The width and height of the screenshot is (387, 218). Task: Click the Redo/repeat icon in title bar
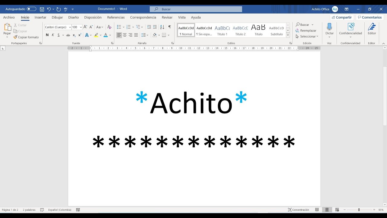(59, 9)
